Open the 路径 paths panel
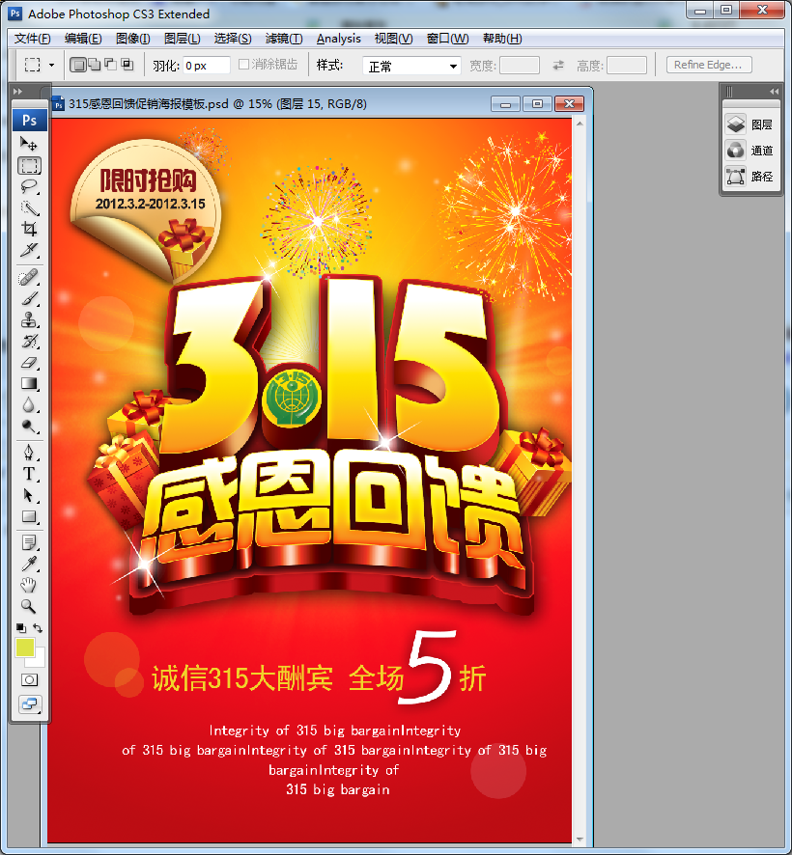Image resolution: width=792 pixels, height=855 pixels. pos(749,177)
